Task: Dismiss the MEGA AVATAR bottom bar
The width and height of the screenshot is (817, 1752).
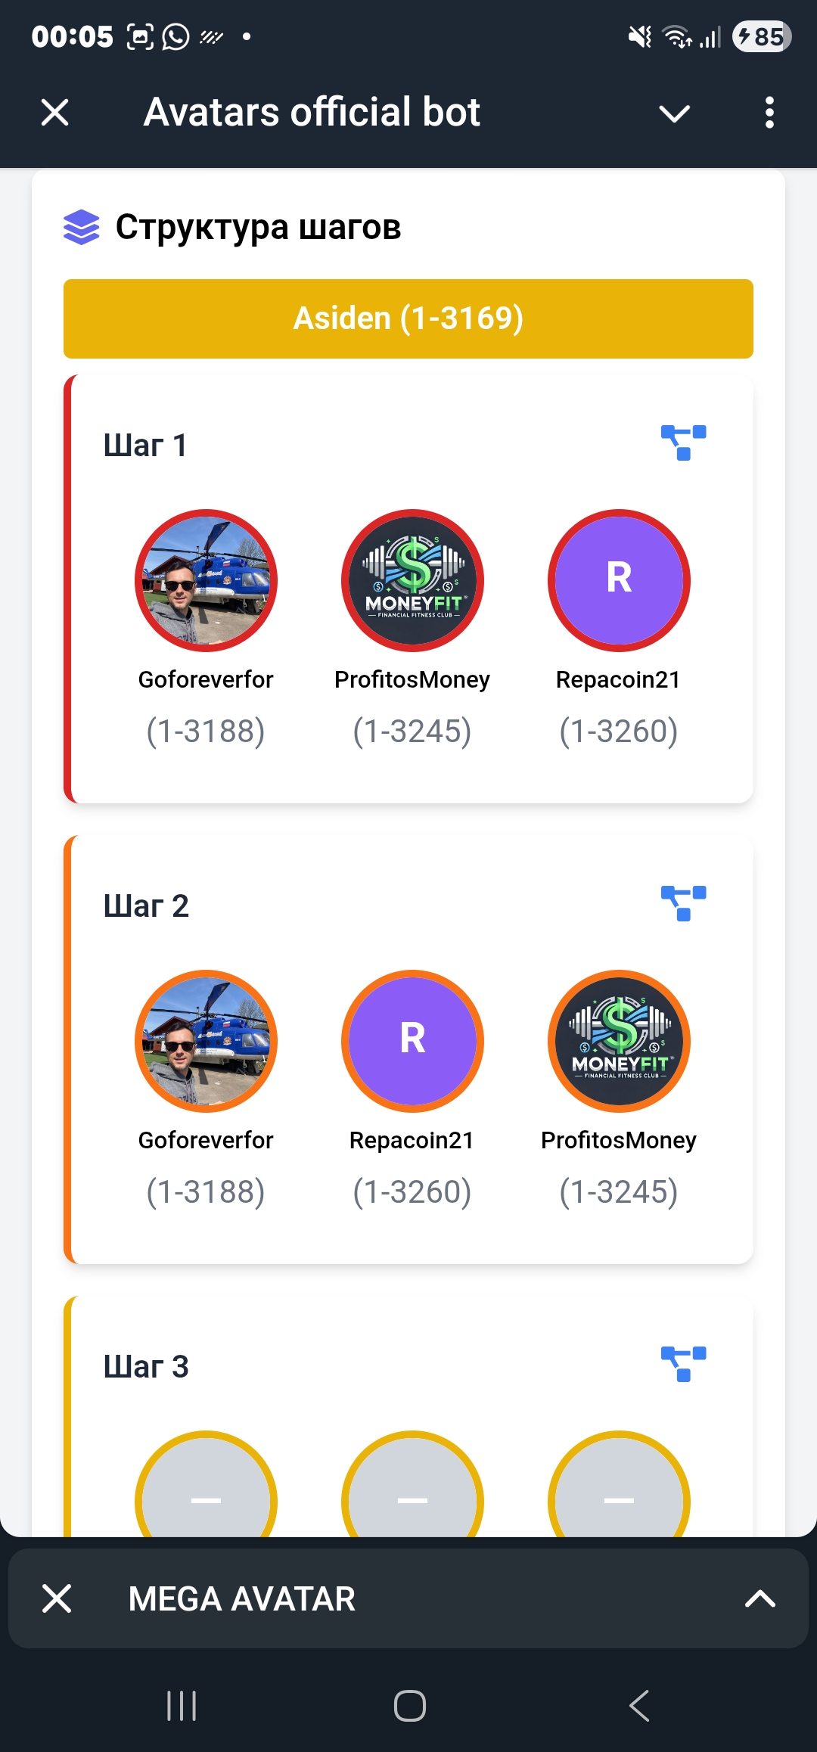Action: [x=57, y=1598]
